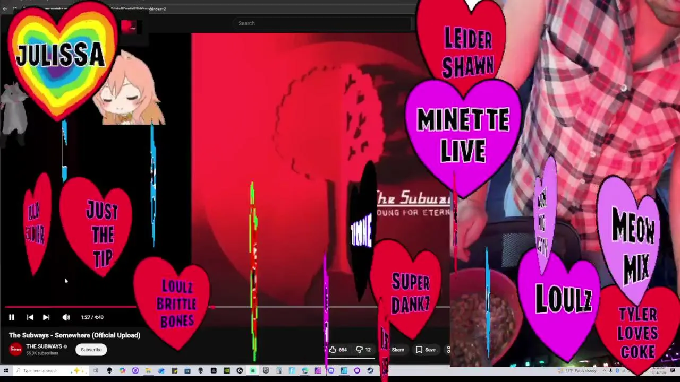Image resolution: width=680 pixels, height=382 pixels.
Task: Open Task View from the taskbar
Action: [x=96, y=370]
